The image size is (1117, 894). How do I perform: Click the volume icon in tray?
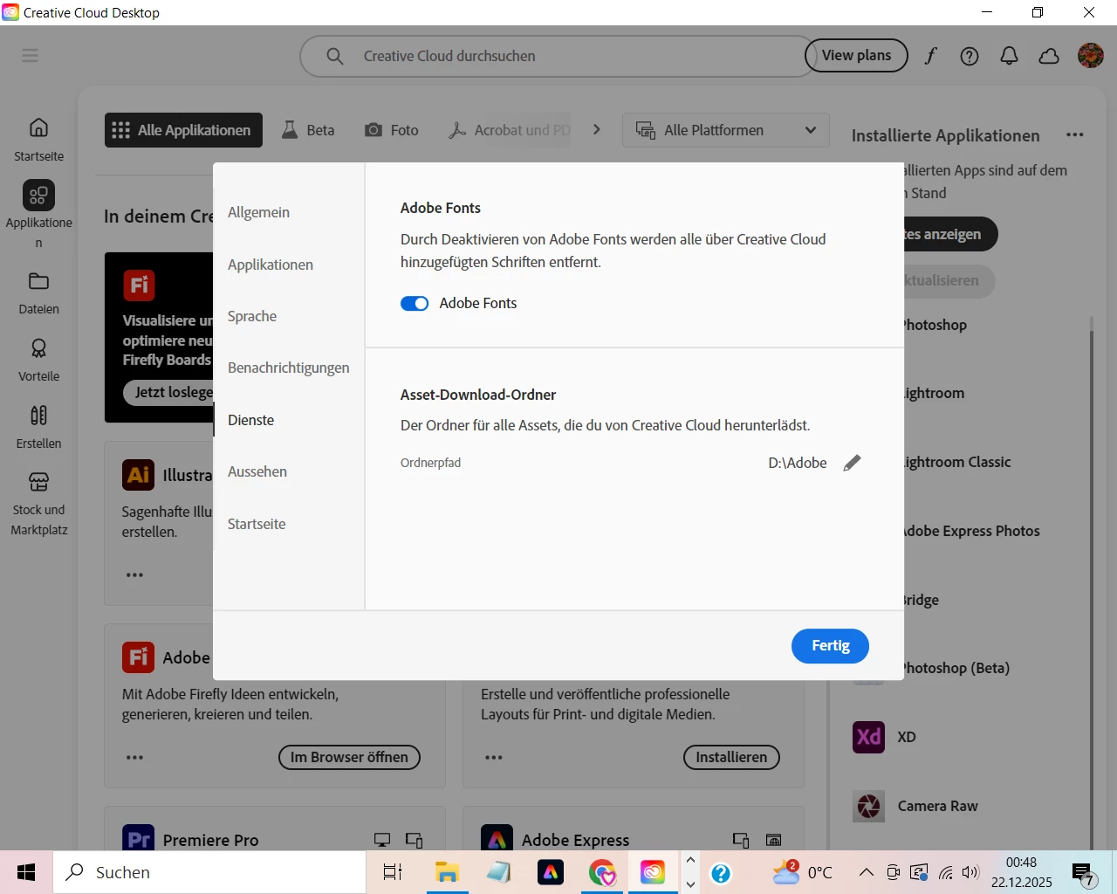(x=970, y=872)
